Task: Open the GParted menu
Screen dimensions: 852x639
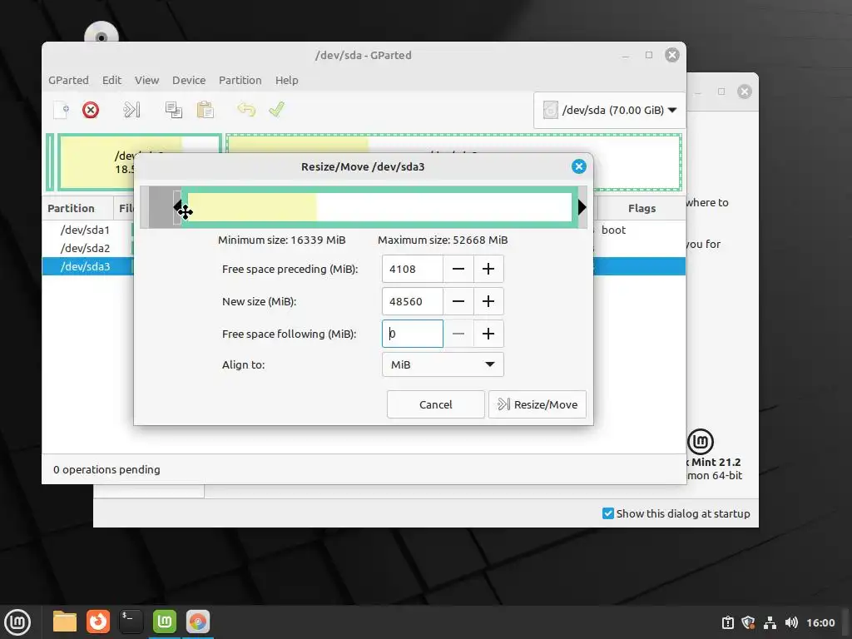Action: [68, 81]
